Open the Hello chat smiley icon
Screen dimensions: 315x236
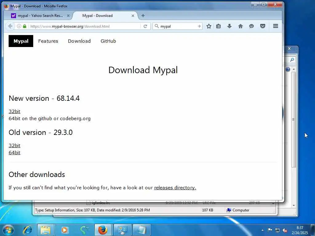251,26
